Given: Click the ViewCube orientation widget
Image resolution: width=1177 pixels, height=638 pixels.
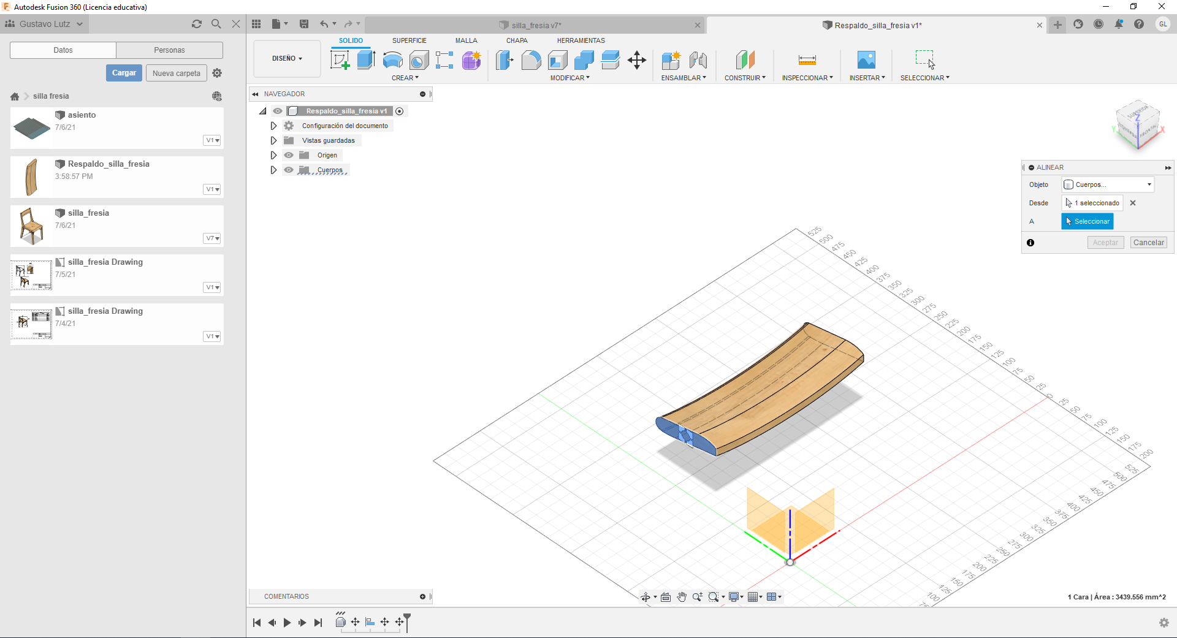Looking at the screenshot, I should (x=1138, y=126).
